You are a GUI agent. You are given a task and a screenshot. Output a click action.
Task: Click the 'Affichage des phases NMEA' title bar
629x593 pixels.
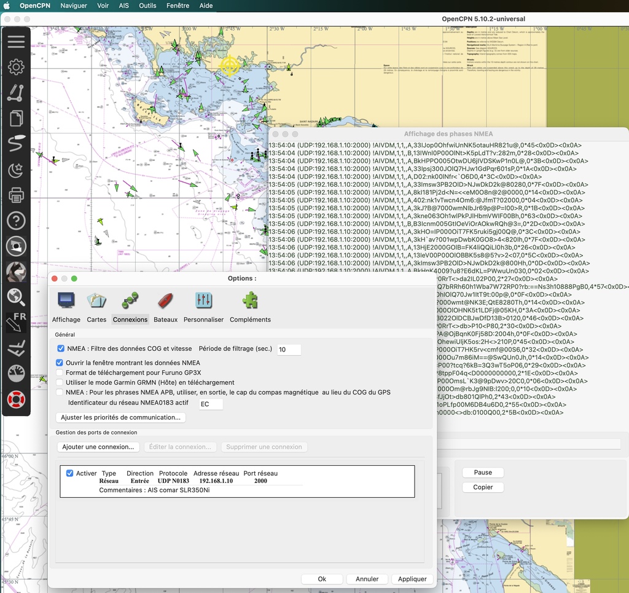coord(448,134)
